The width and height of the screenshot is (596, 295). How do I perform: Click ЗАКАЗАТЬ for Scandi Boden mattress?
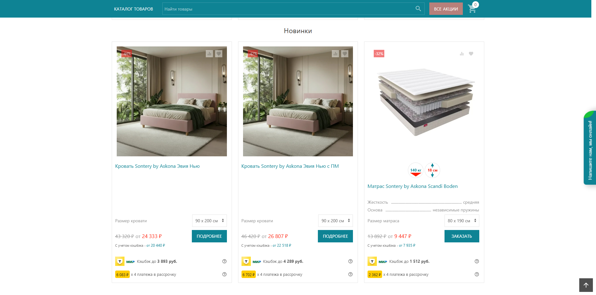pyautogui.click(x=462, y=236)
